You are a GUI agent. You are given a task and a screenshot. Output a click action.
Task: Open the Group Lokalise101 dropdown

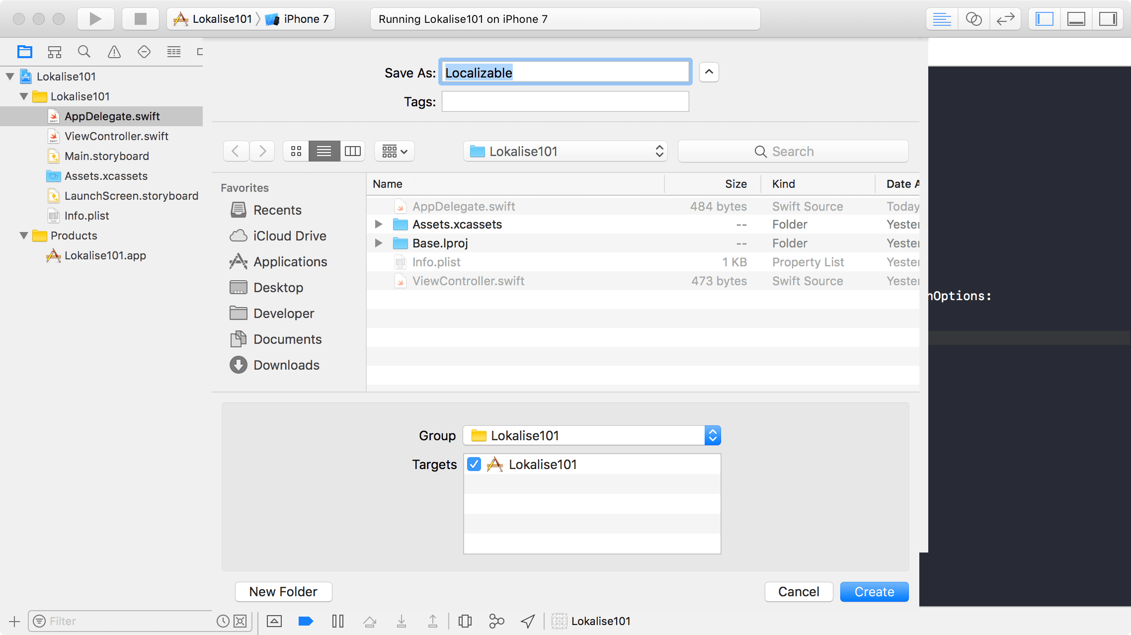click(x=591, y=435)
